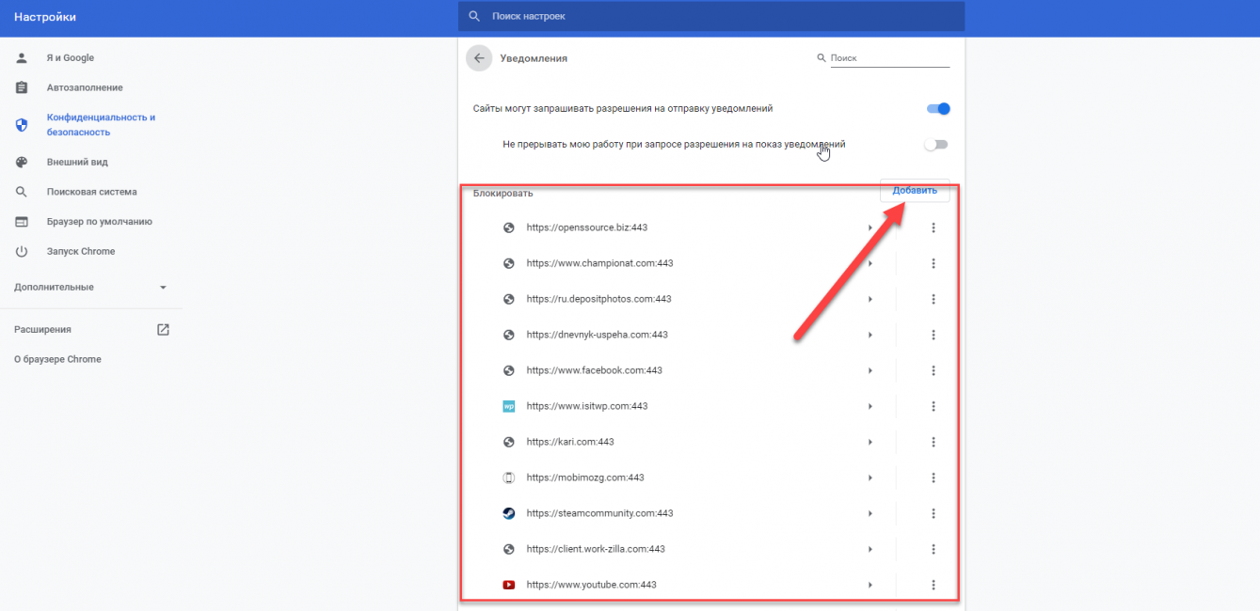The height and width of the screenshot is (611, 1260).
Task: Click the Поиск настроек search field
Action: [710, 16]
